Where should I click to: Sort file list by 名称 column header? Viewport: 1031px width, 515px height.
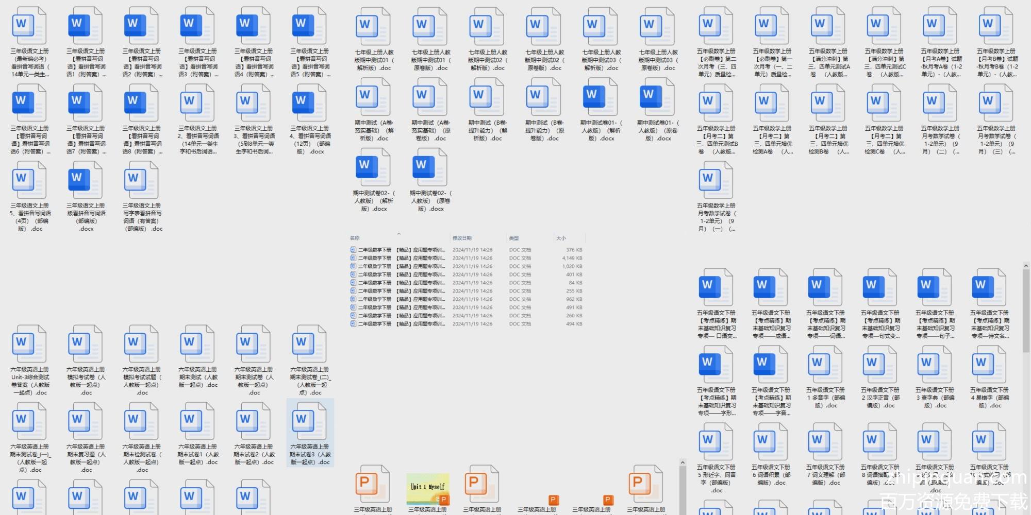355,238
